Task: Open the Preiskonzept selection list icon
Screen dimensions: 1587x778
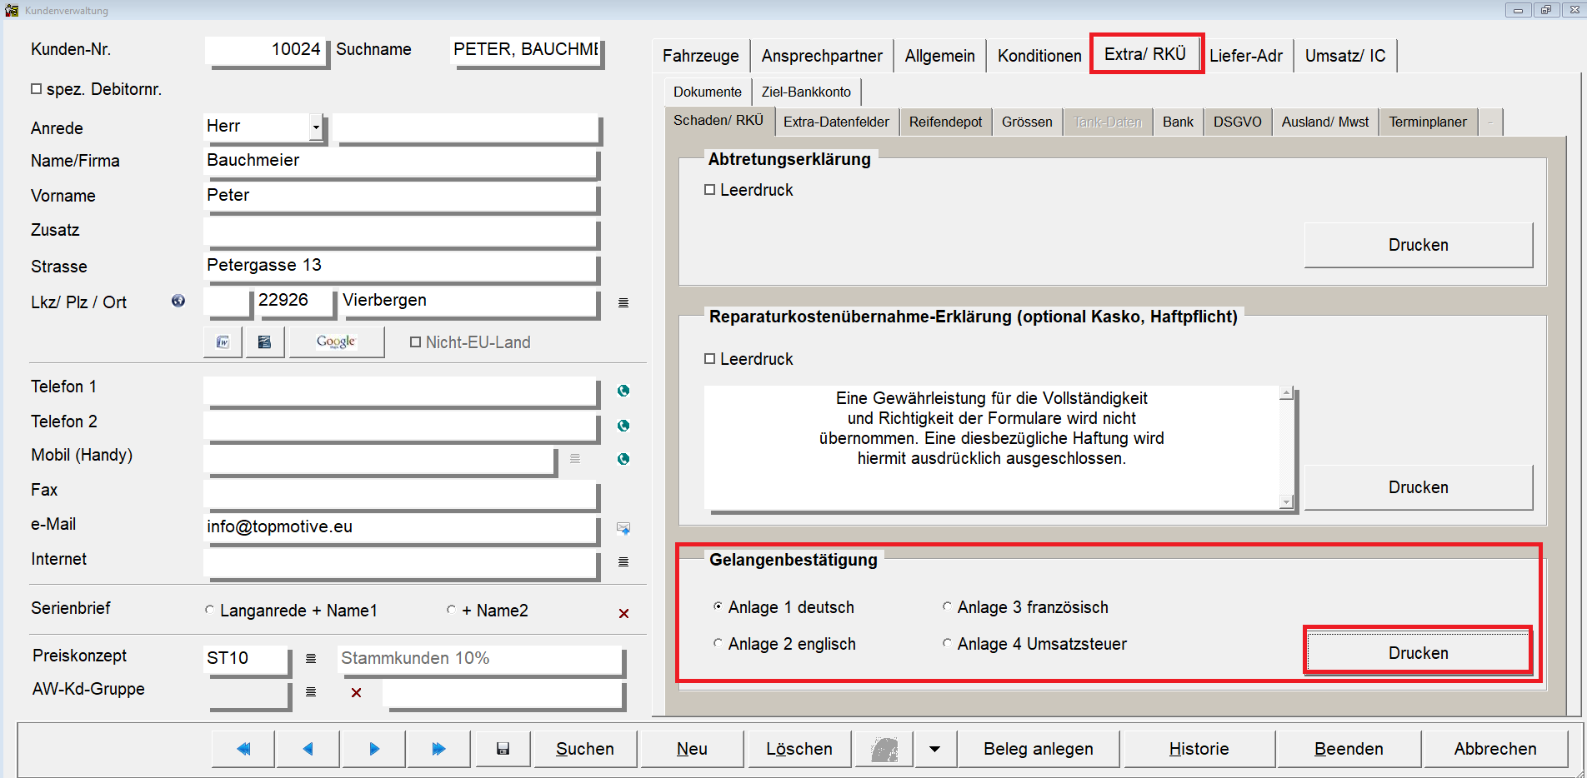Action: (311, 658)
